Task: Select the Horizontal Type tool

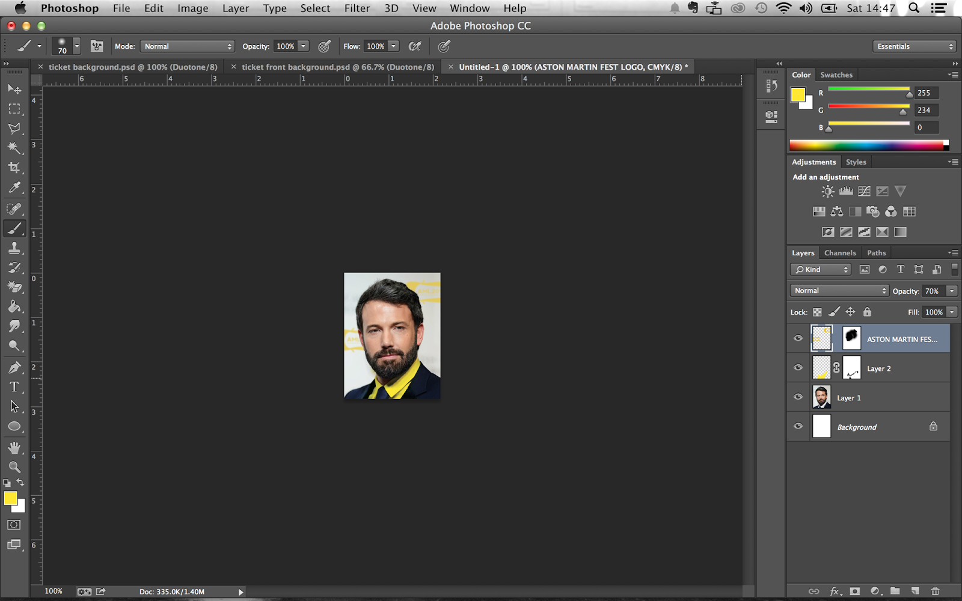Action: (x=14, y=387)
